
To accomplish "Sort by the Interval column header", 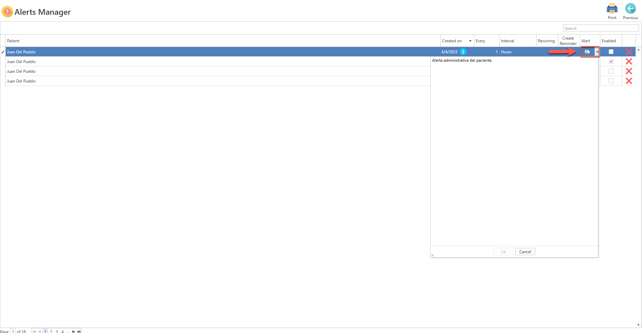I will click(x=518, y=41).
